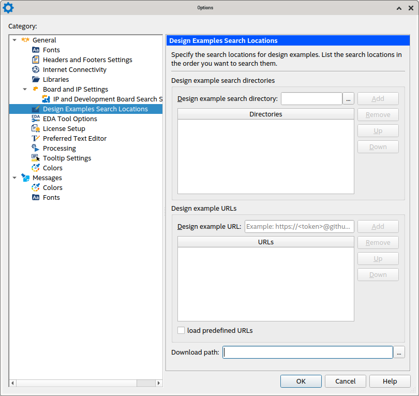Image resolution: width=419 pixels, height=396 pixels.
Task: Click the Messages category icon
Action: [x=25, y=178]
